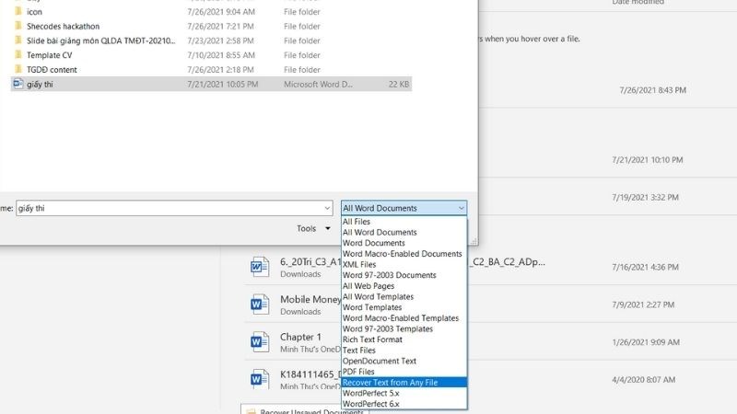737x414 pixels.
Task: Select Word Macro-Enabled Documents option
Action: 404,254
